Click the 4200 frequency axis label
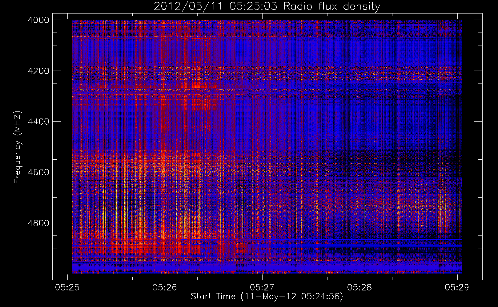498x307 pixels. 38,71
